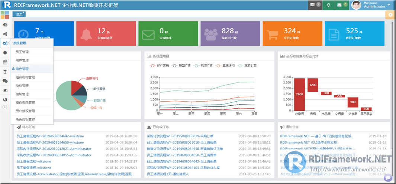The width and height of the screenshot is (396, 184).
Task: Open 操作权限管理 menu entry
Action: (x=32, y=103)
